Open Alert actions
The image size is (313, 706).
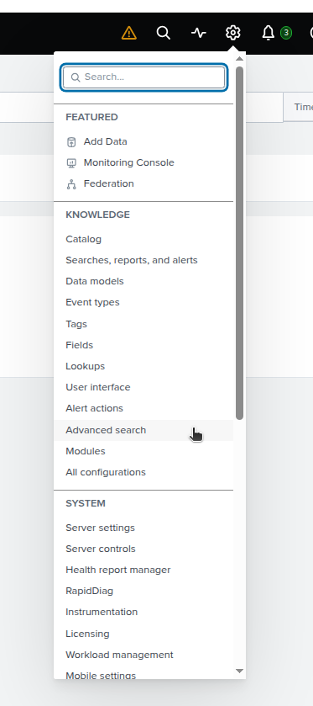[x=94, y=408]
